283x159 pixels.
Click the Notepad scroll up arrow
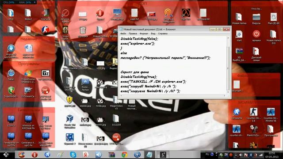pyautogui.click(x=228, y=38)
